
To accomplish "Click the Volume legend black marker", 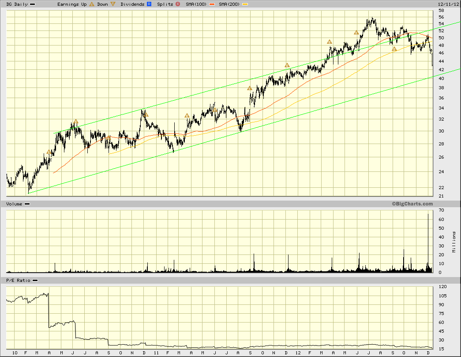I will [27, 204].
